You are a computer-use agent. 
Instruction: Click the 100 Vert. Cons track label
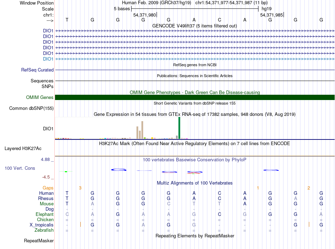click(20, 168)
